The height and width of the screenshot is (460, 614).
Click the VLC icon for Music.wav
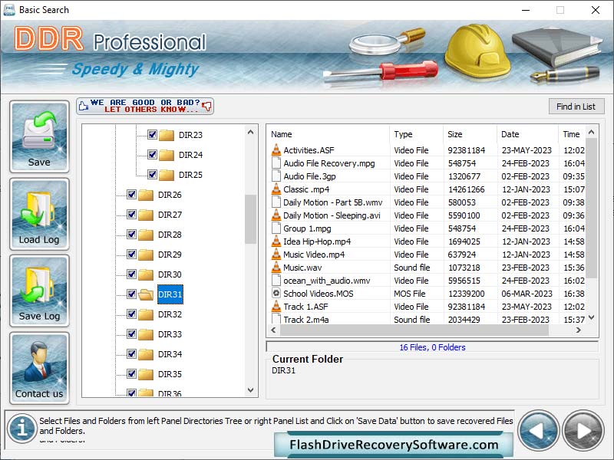pyautogui.click(x=276, y=267)
